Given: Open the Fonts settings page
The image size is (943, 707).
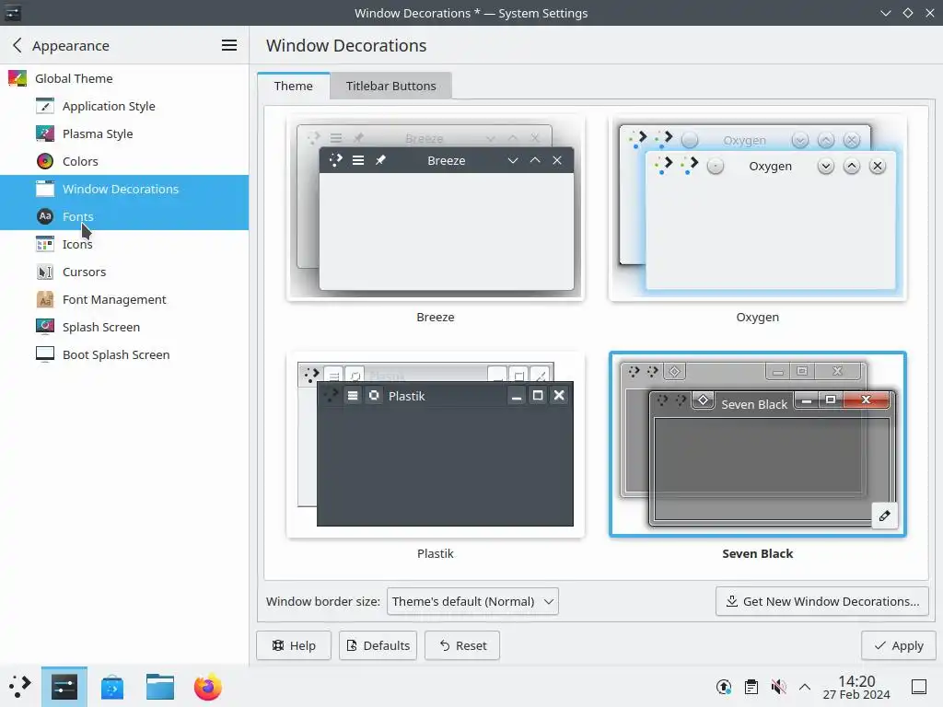Looking at the screenshot, I should [x=124, y=216].
